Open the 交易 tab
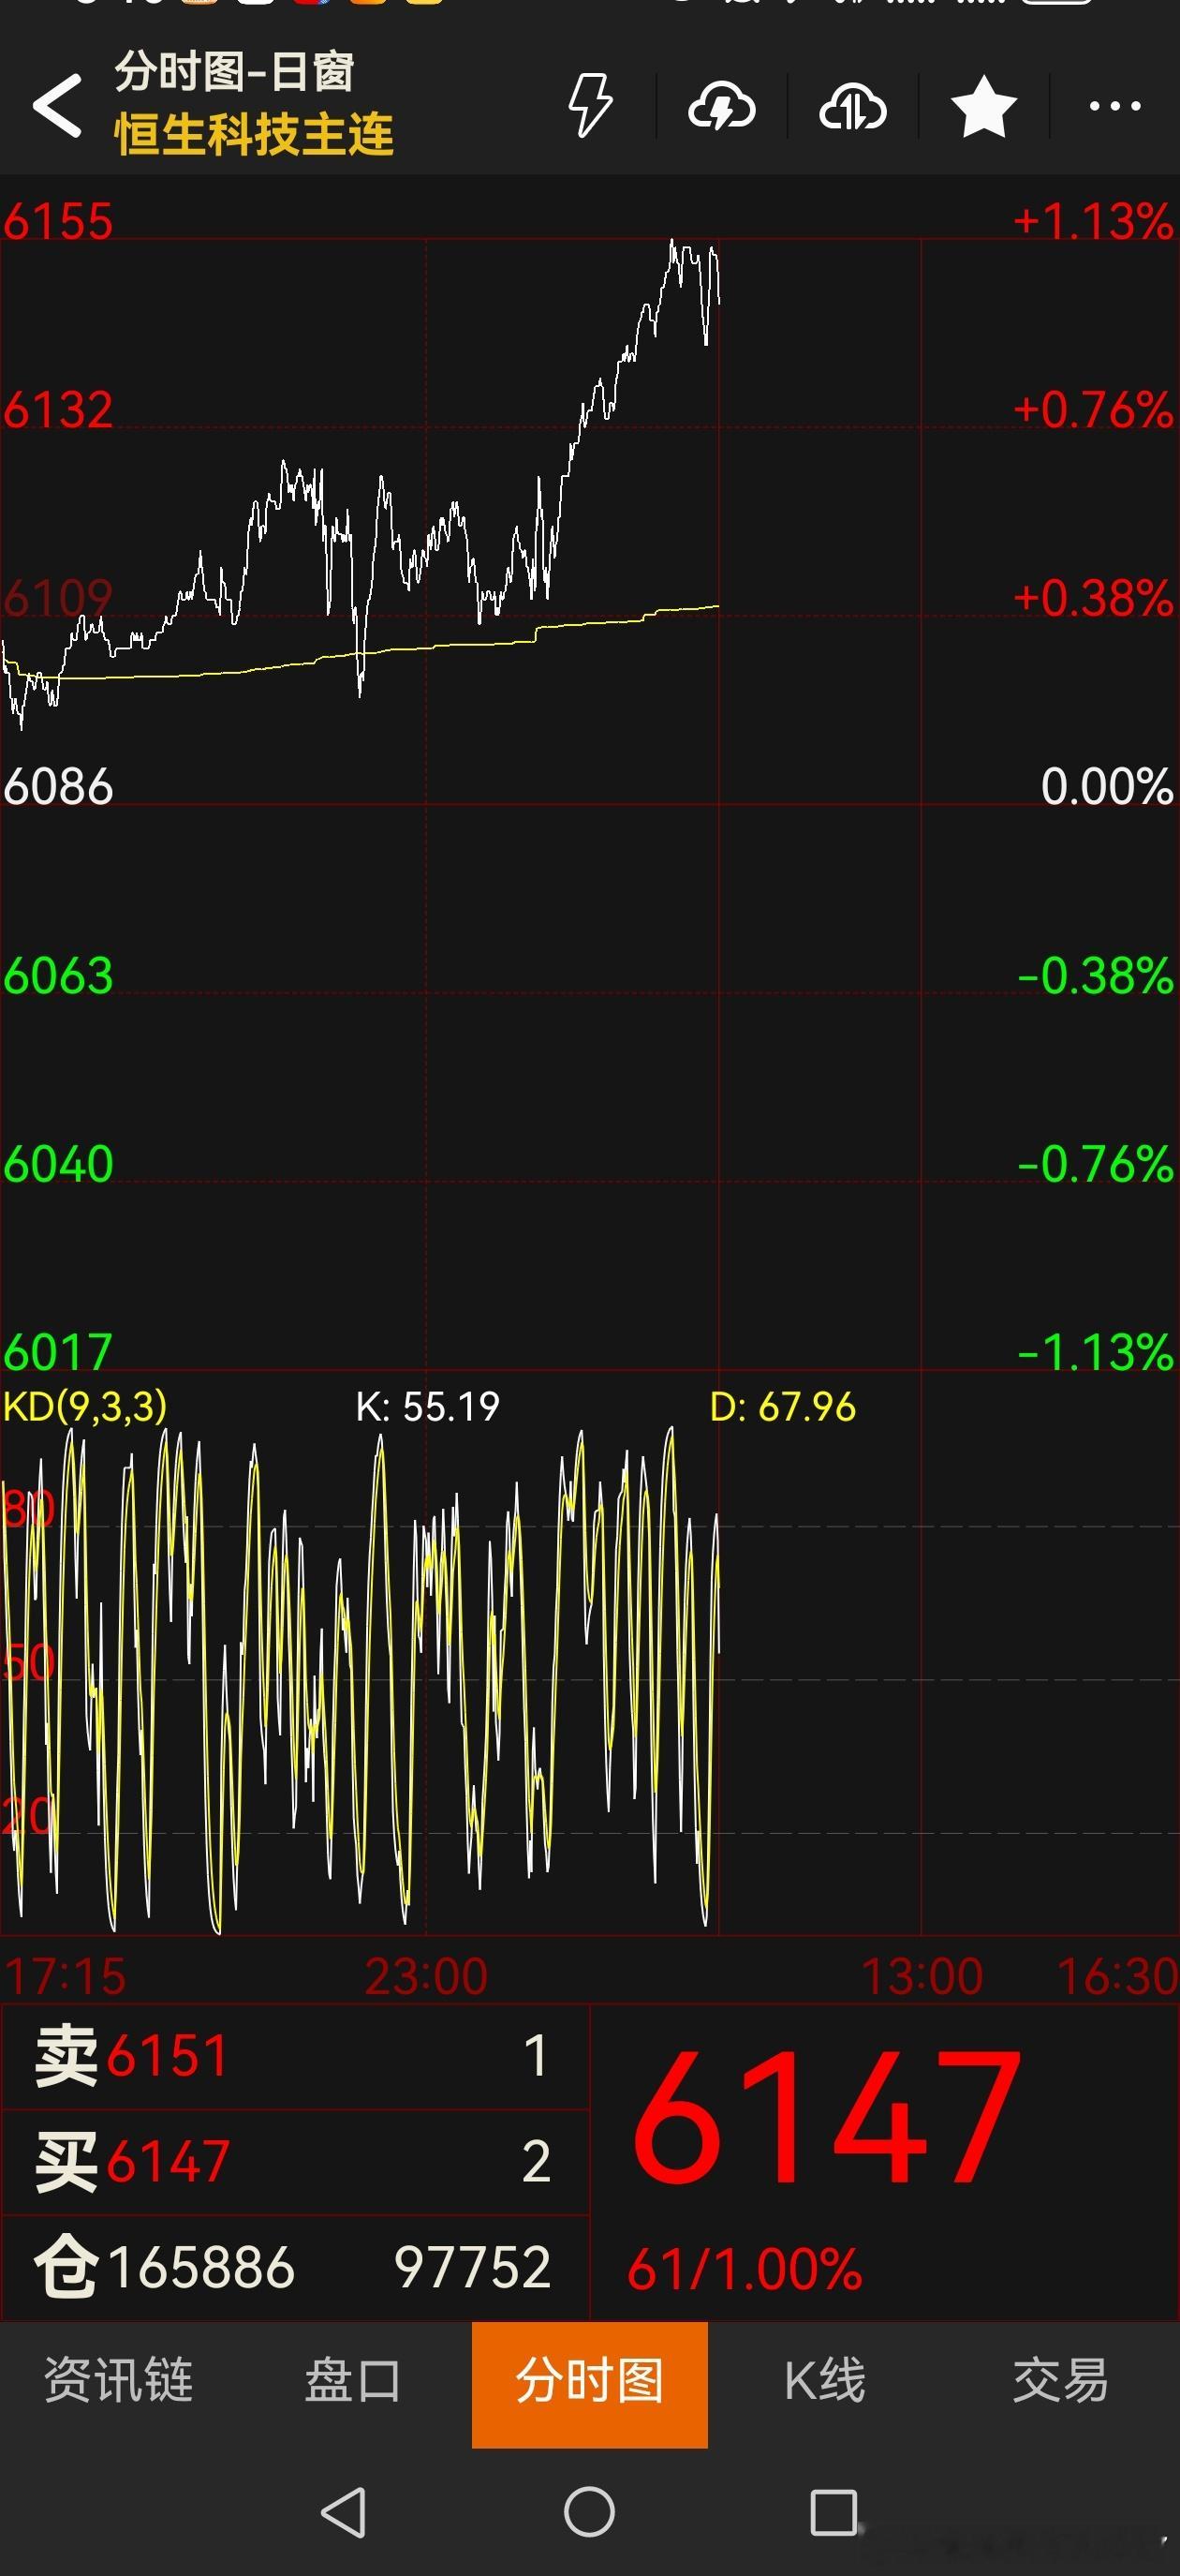1180x2576 pixels. coord(1061,2380)
